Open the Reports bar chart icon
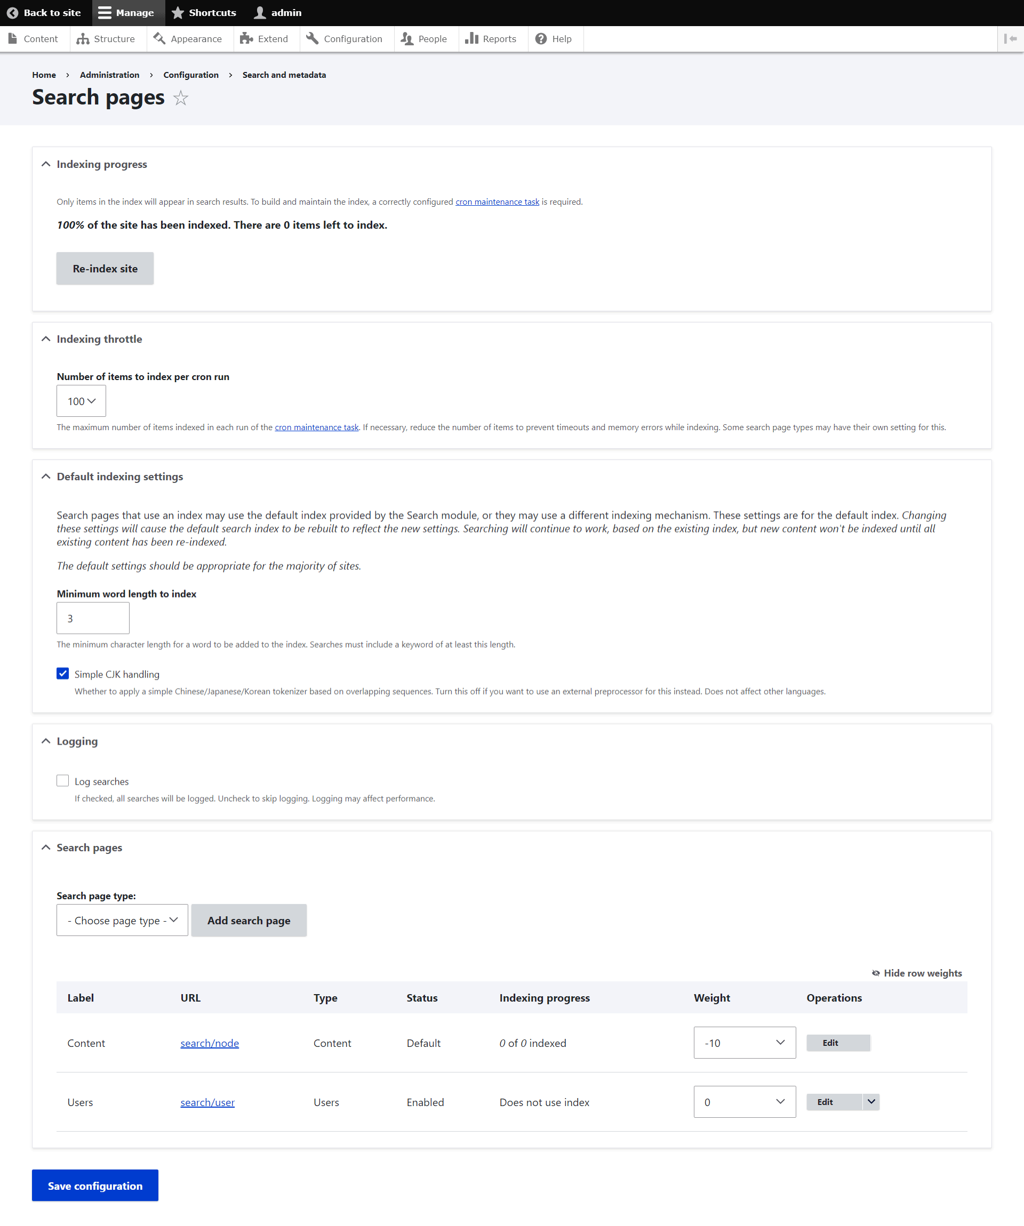Screen dimensions: 1024x1226 [x=471, y=39]
